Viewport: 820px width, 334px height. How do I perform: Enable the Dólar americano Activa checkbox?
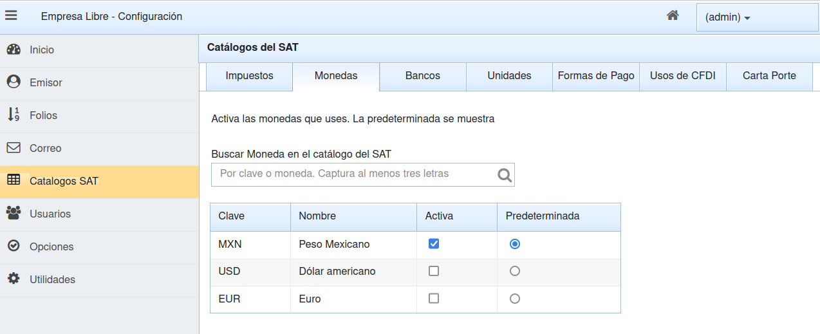pos(434,272)
